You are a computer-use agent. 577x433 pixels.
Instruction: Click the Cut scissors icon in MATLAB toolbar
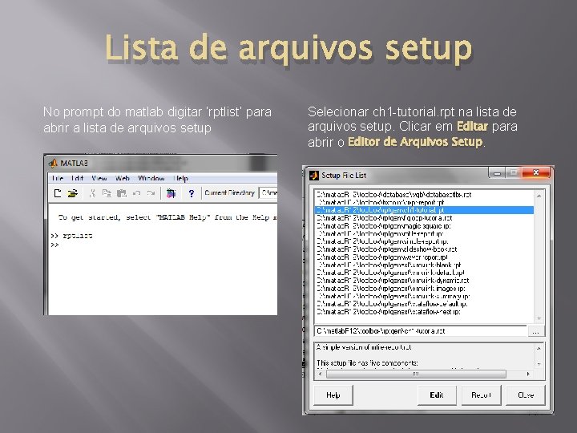point(92,193)
